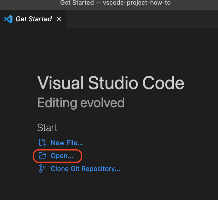Open the New File... link
This screenshot has width=218, height=200.
click(67, 143)
